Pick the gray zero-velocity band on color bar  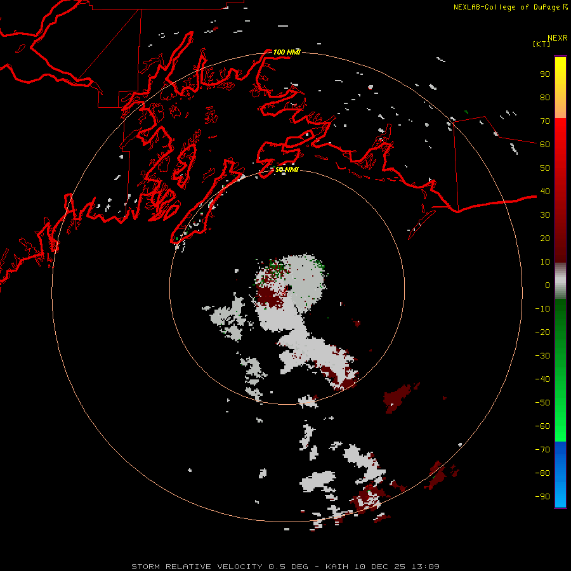click(560, 280)
